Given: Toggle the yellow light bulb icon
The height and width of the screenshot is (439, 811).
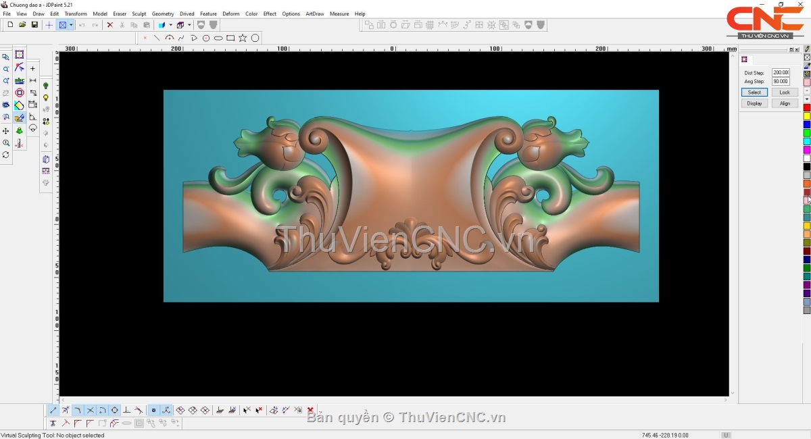Looking at the screenshot, I should pos(46,98).
